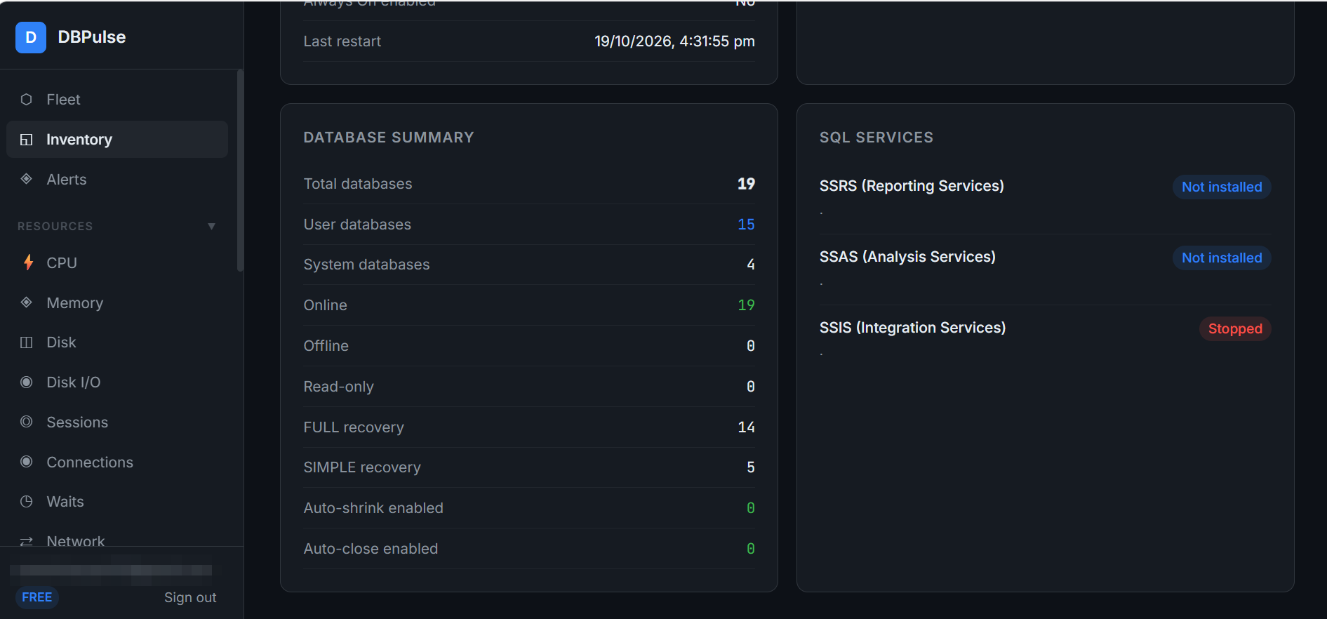This screenshot has width=1327, height=619.
Task: Open the Memory resource view
Action: 117,302
